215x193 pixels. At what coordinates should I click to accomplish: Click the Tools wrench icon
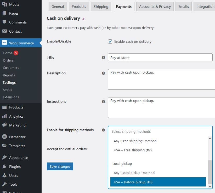tap(4, 184)
